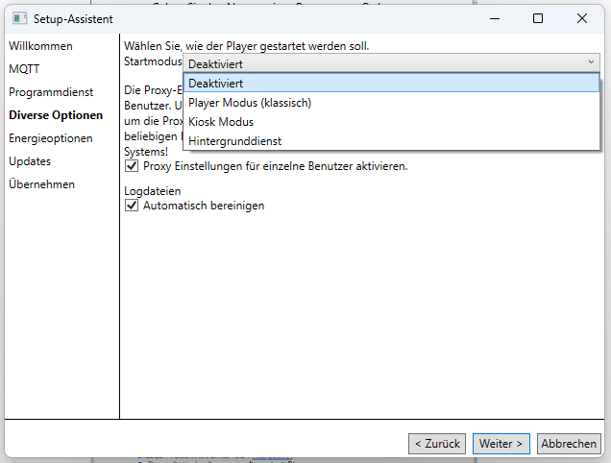Open the Energieoptionen step
The width and height of the screenshot is (611, 463).
51,138
